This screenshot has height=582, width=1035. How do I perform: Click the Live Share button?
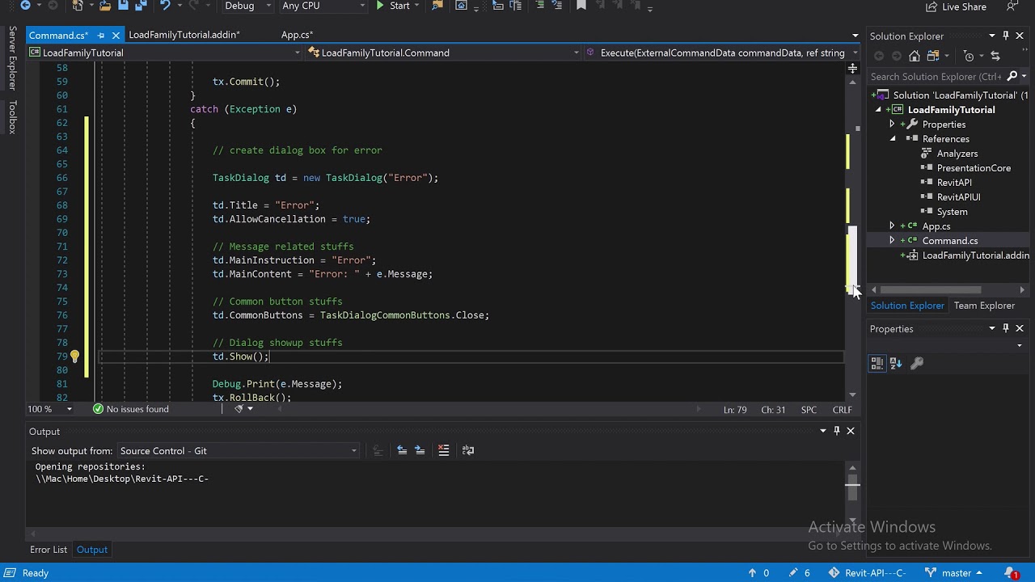tap(956, 6)
